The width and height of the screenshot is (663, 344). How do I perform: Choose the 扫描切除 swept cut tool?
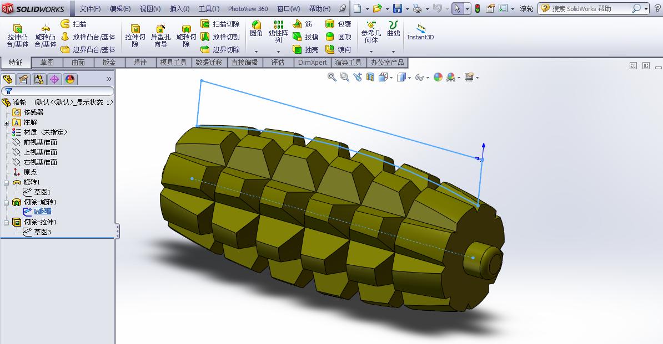click(220, 24)
